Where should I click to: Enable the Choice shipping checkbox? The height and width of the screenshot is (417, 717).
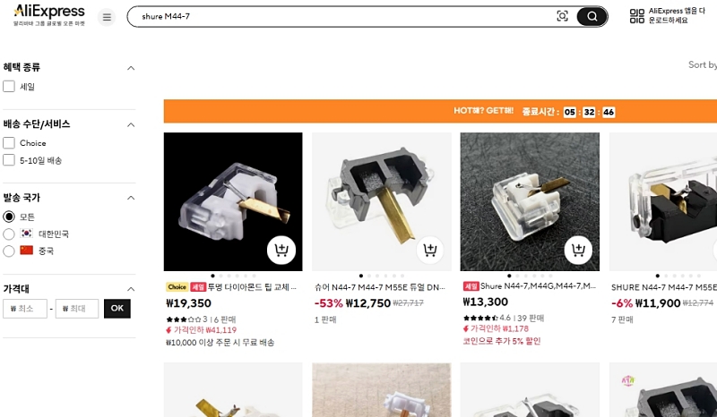pos(9,143)
